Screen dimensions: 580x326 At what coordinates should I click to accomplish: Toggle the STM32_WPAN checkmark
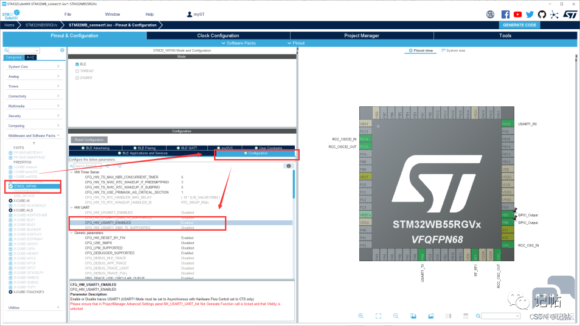coord(10,186)
